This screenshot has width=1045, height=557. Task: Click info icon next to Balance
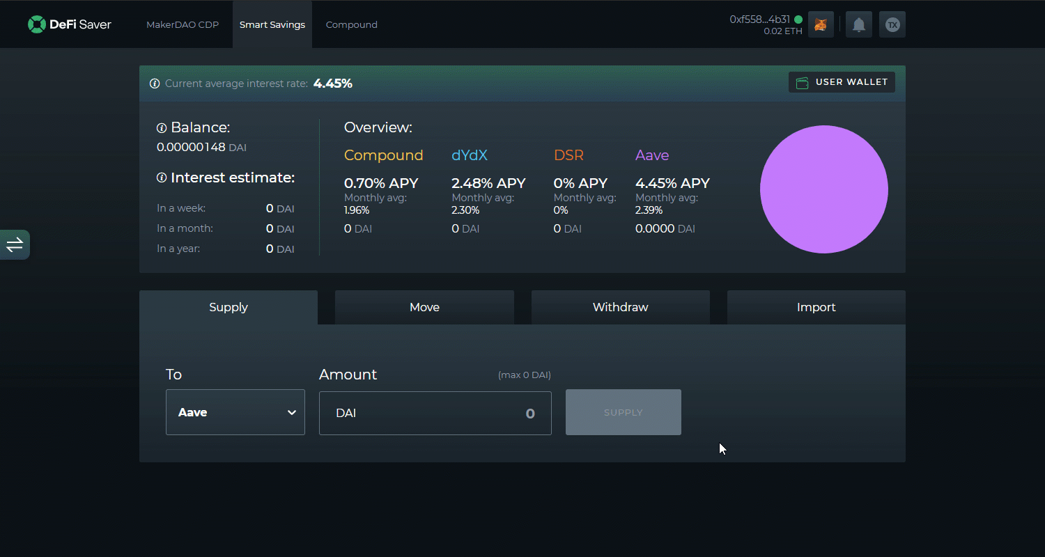162,128
